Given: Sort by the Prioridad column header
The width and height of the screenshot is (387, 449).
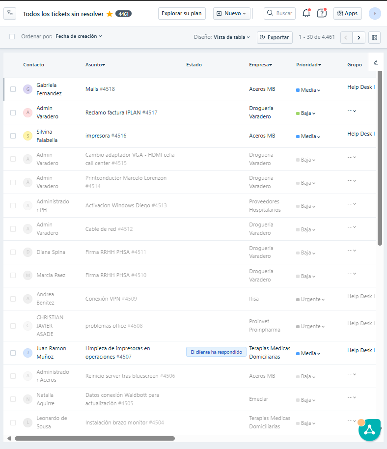Looking at the screenshot, I should (308, 65).
